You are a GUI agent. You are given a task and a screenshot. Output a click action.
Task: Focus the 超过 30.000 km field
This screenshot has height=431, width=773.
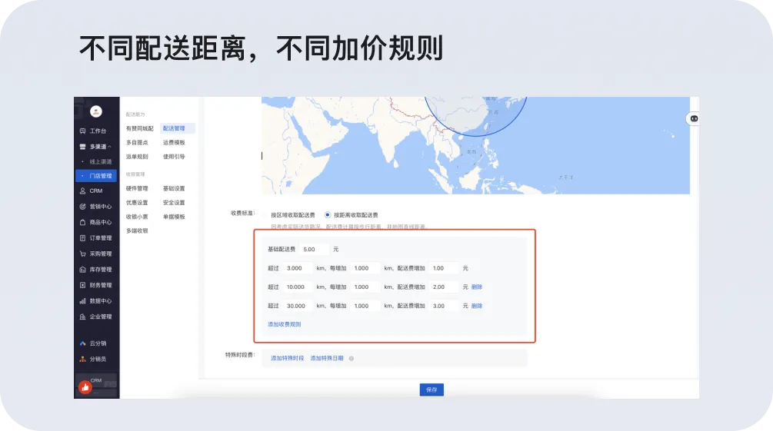coord(297,306)
